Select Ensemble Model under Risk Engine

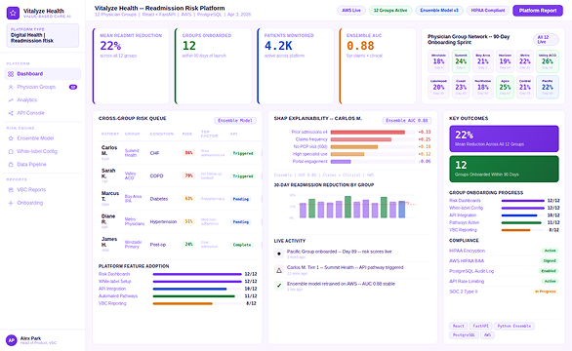tap(43, 138)
